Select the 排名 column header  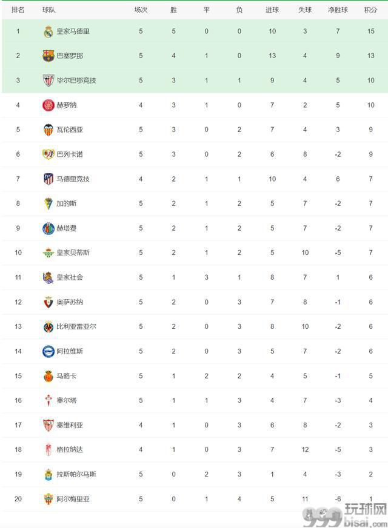[x=18, y=10]
